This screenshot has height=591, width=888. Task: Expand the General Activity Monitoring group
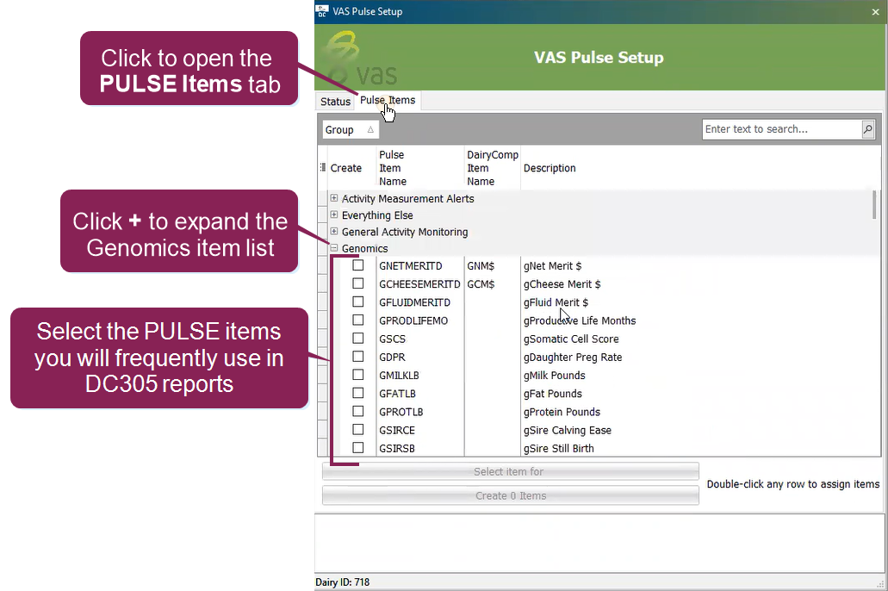[334, 232]
